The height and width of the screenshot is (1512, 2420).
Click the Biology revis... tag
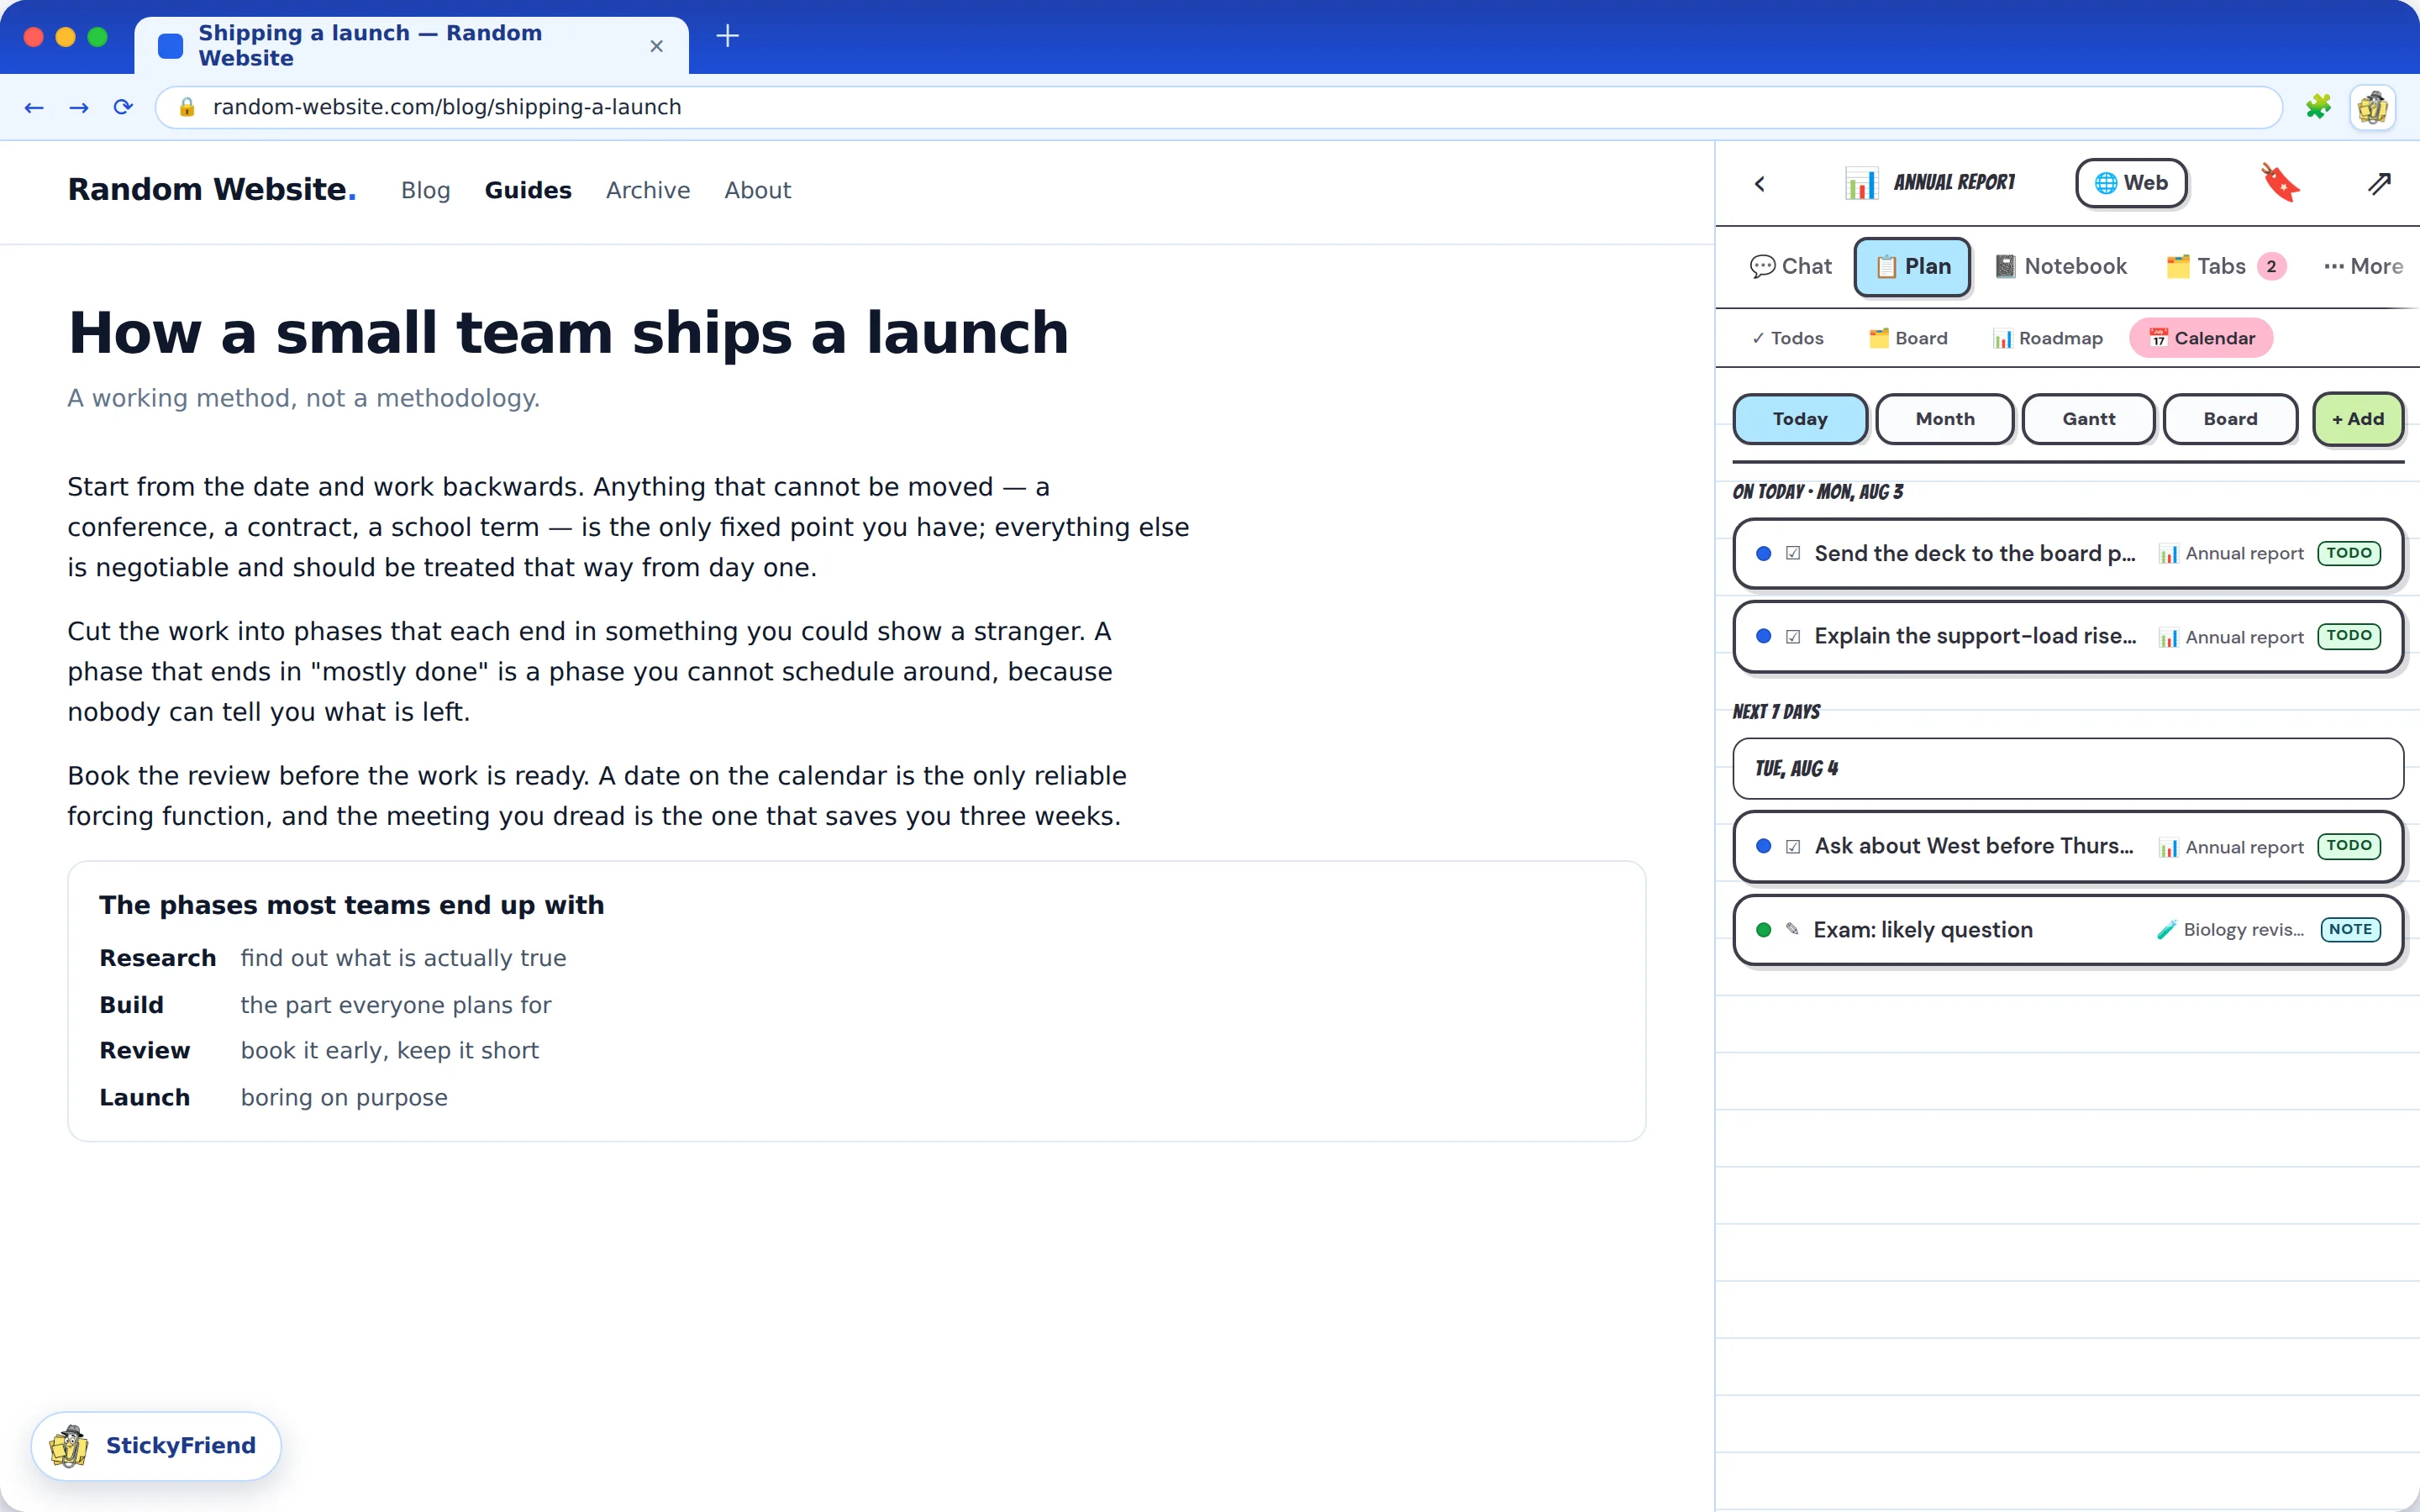tap(2230, 929)
